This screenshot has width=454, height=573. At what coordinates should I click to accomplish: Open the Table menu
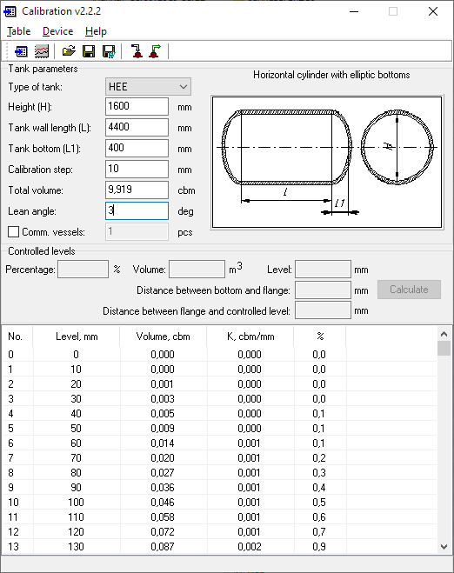pyautogui.click(x=18, y=31)
